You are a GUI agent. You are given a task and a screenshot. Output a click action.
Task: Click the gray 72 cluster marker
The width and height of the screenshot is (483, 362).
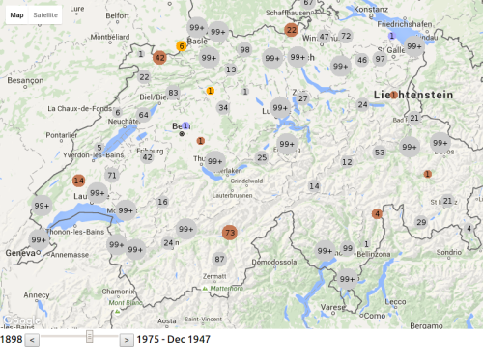pos(346,36)
